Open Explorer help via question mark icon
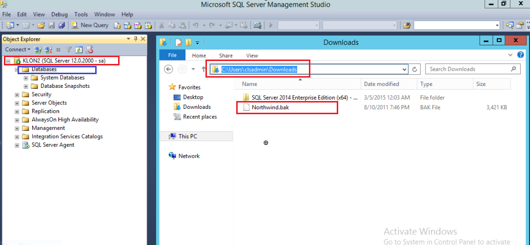Viewport: 530px width, 245px height. [x=521, y=55]
